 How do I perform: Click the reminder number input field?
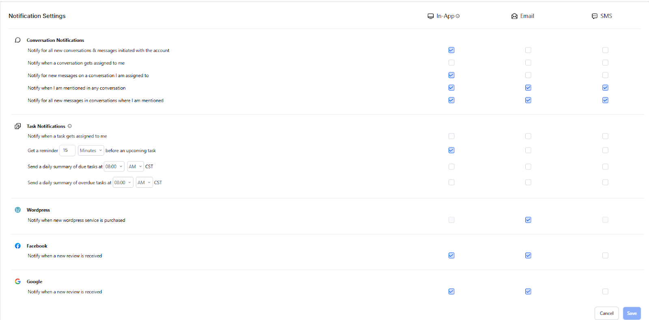pyautogui.click(x=67, y=150)
